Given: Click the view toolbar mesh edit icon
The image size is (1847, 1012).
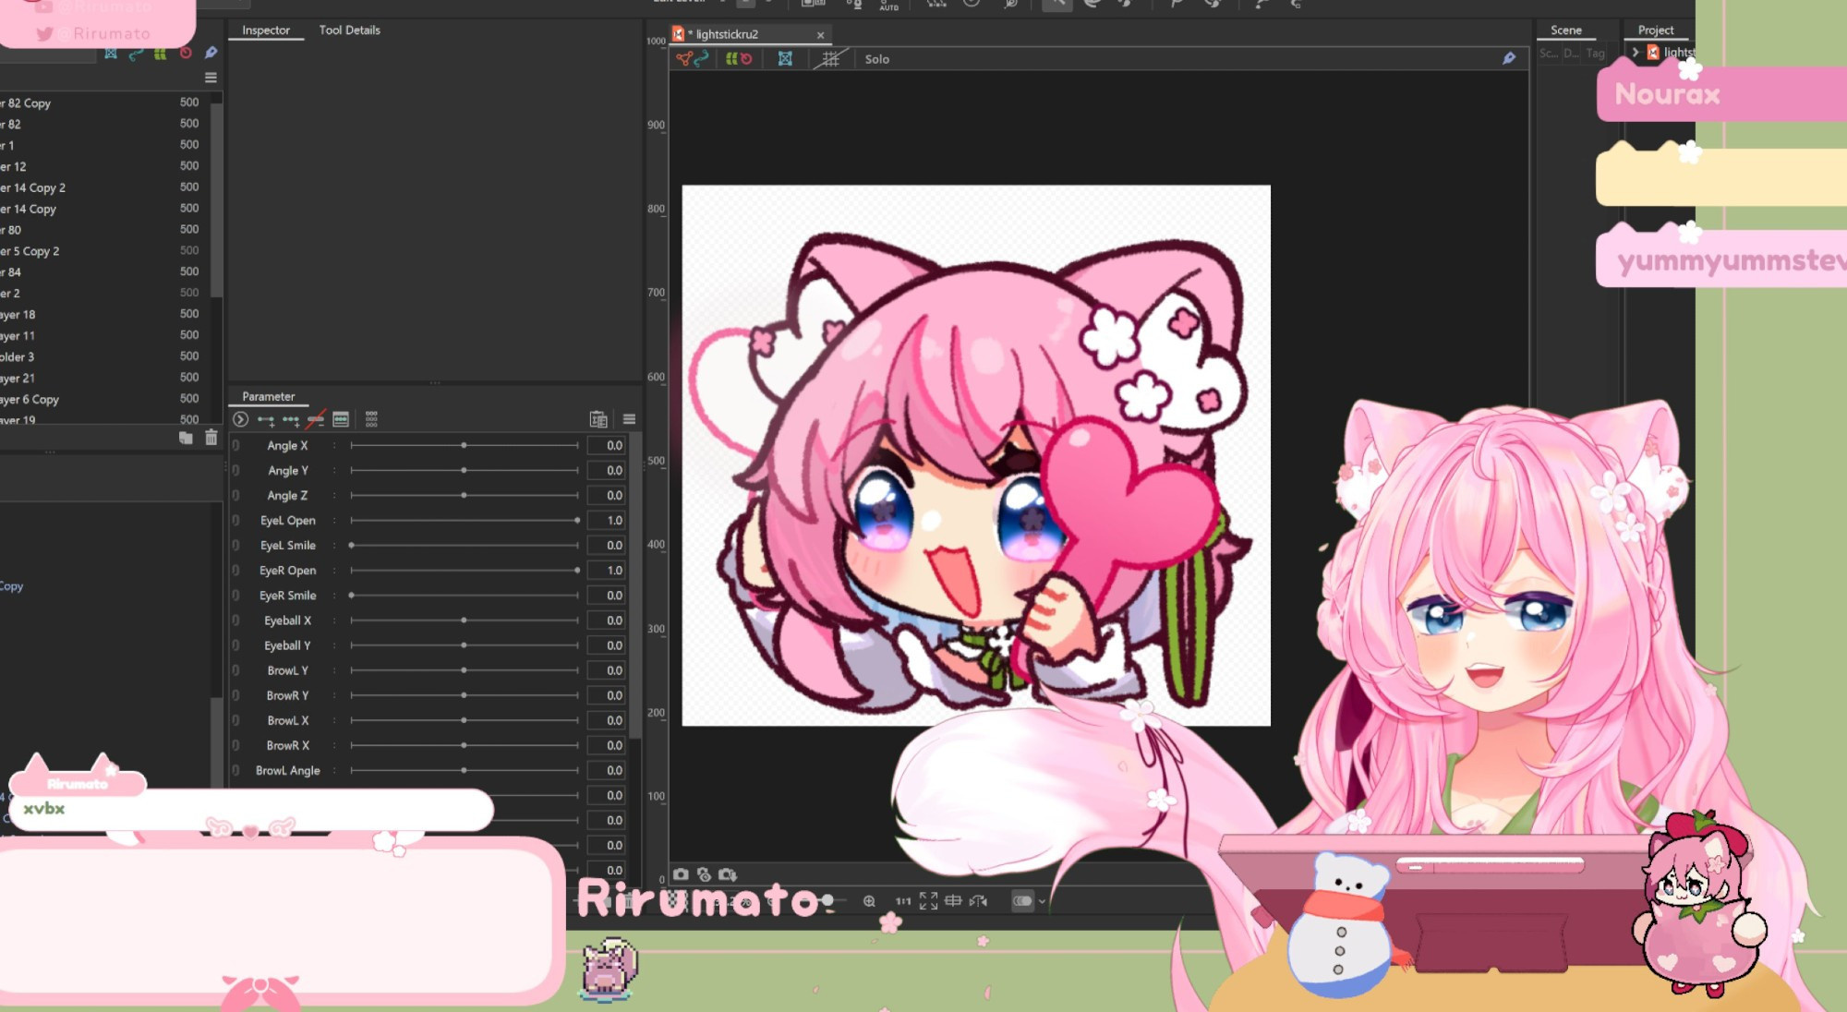Looking at the screenshot, I should pos(683,59).
